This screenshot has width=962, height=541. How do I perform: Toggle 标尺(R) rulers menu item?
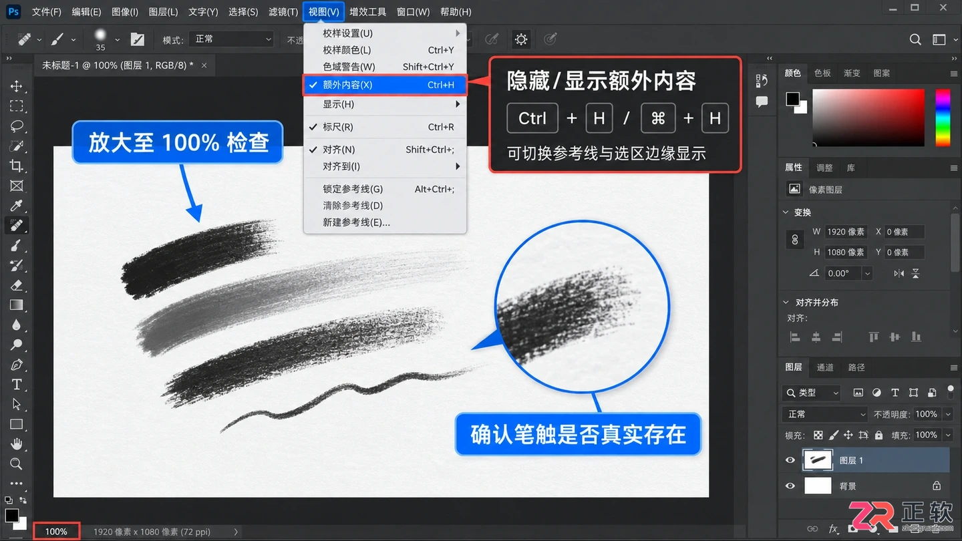coord(385,127)
